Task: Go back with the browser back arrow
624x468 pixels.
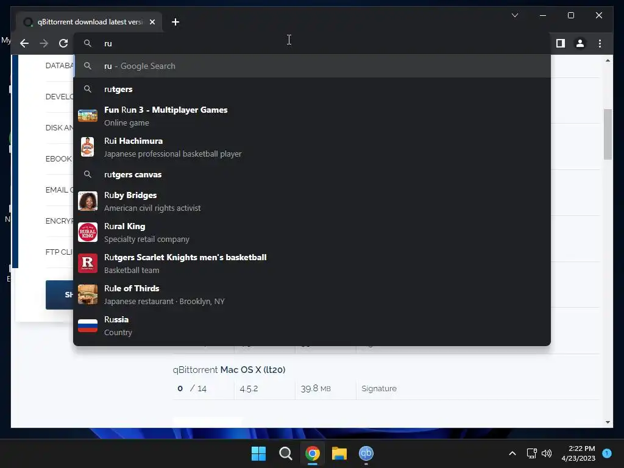Action: (x=24, y=43)
